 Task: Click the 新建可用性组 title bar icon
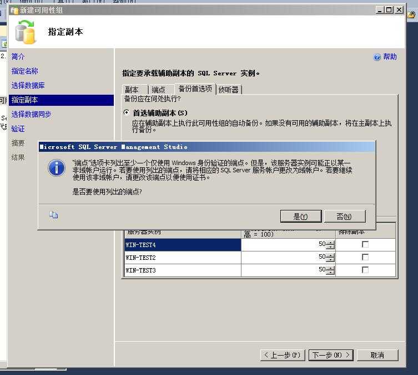14,11
